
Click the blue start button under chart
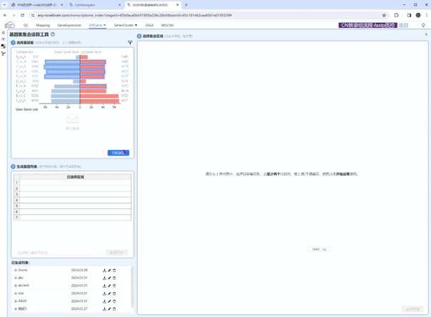pyautogui.click(x=118, y=153)
